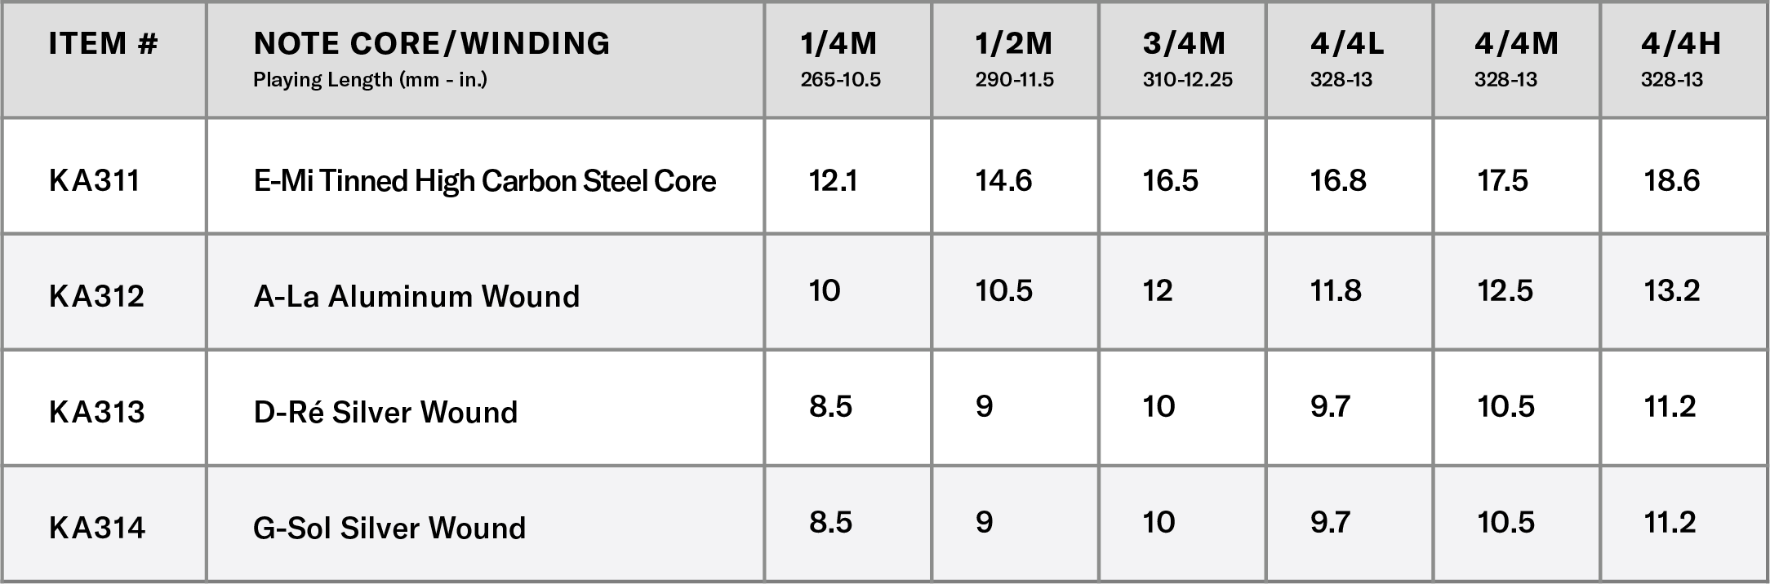Click the ITEM # column header
Viewport: 1770px width, 584px height.
click(x=104, y=45)
